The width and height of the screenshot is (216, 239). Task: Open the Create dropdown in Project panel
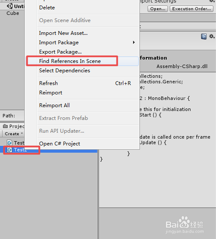coord(14,134)
